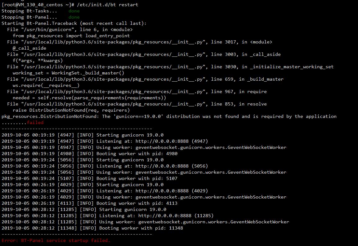Click the [root@VM_130_40_centos ~]# shell prompt
This screenshot has width=358, height=246.
38,5
